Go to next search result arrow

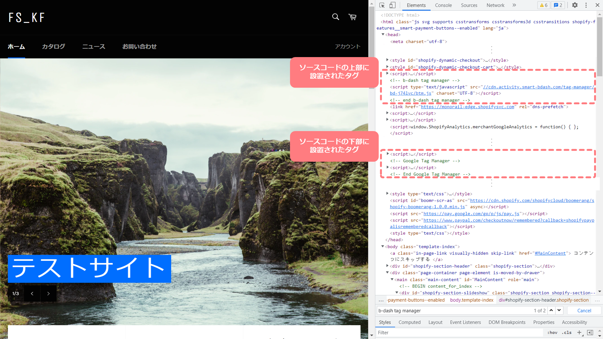(559, 310)
